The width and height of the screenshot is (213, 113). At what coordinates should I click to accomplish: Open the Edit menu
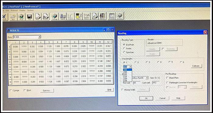pyautogui.click(x=7, y=10)
